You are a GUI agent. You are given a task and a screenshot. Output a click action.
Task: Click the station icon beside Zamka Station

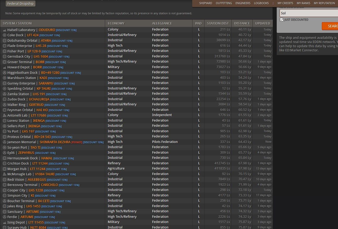pyautogui.click(x=4, y=94)
